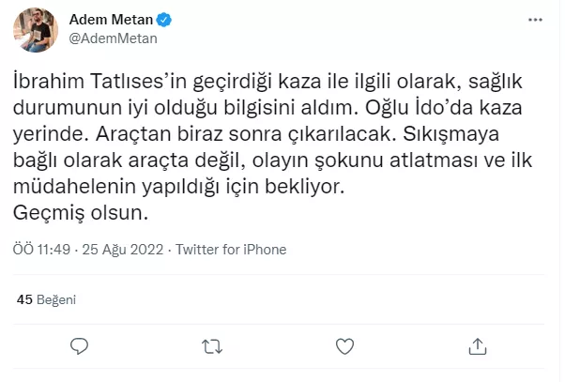This screenshot has height=382, width=565.
Task: Click the reply speech bubble icon
Action: pos(82,345)
